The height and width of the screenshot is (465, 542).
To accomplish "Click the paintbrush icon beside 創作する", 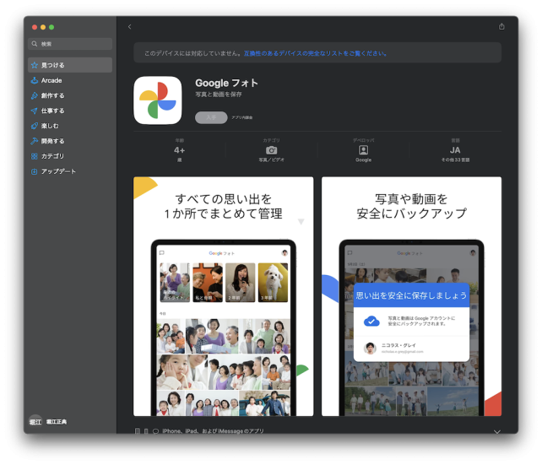I will pyautogui.click(x=35, y=95).
